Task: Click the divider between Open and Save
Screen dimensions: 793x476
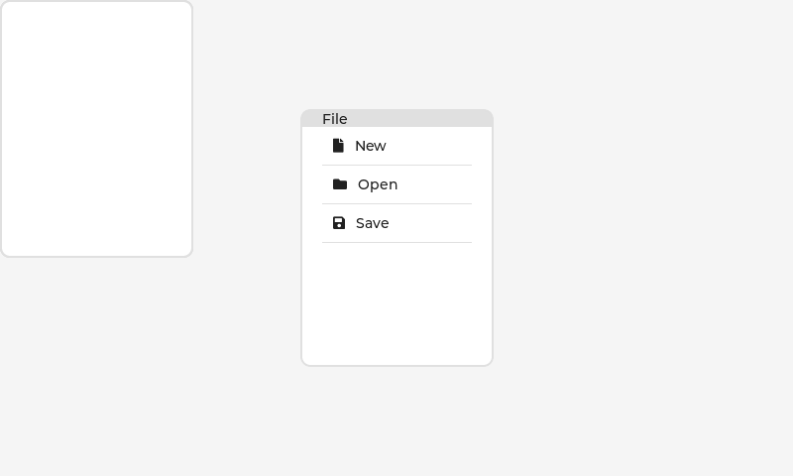Action: 396,203
